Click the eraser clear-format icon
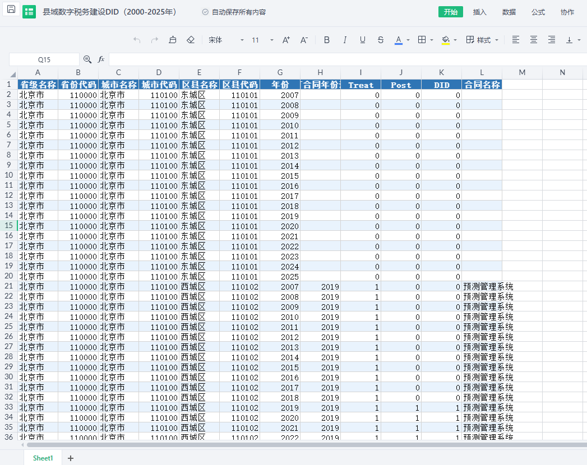 tap(191, 40)
